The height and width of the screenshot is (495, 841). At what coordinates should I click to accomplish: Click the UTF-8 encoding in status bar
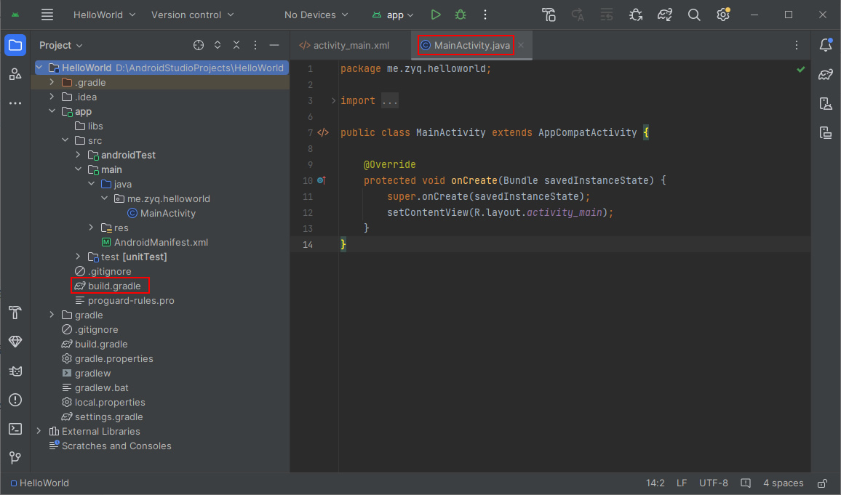713,483
